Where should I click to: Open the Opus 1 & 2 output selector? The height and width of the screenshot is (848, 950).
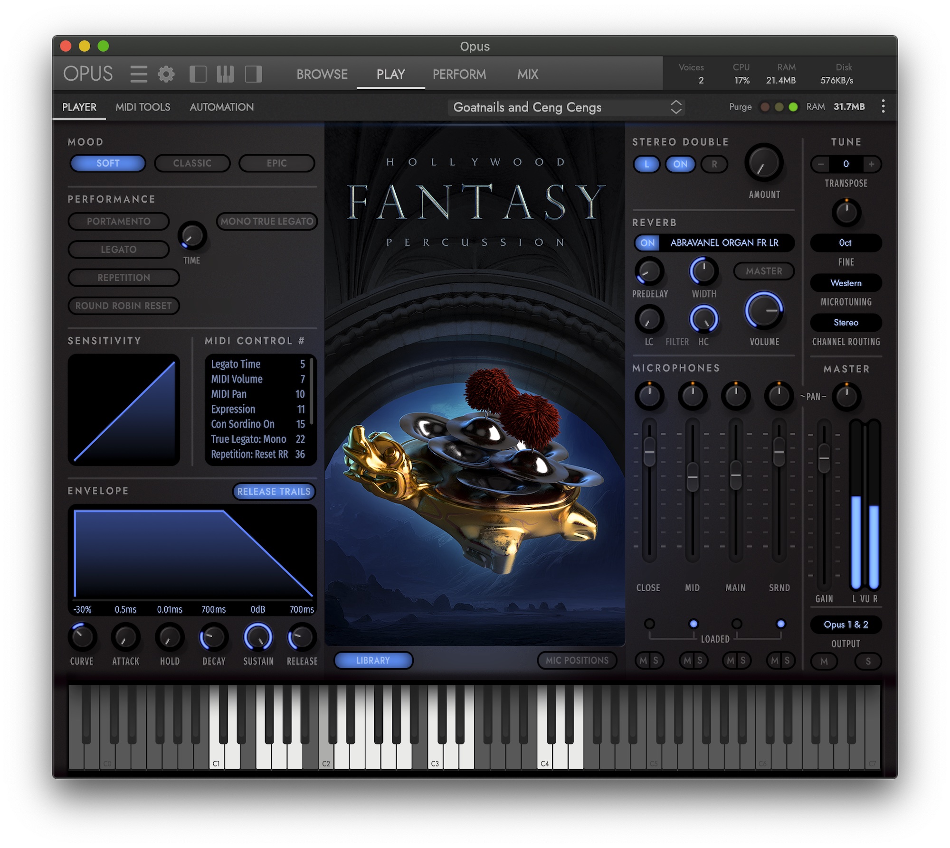845,625
